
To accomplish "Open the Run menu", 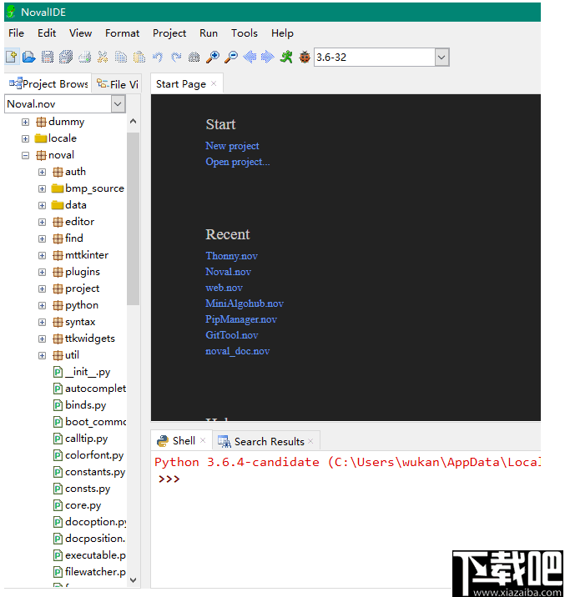I will pyautogui.click(x=209, y=33).
